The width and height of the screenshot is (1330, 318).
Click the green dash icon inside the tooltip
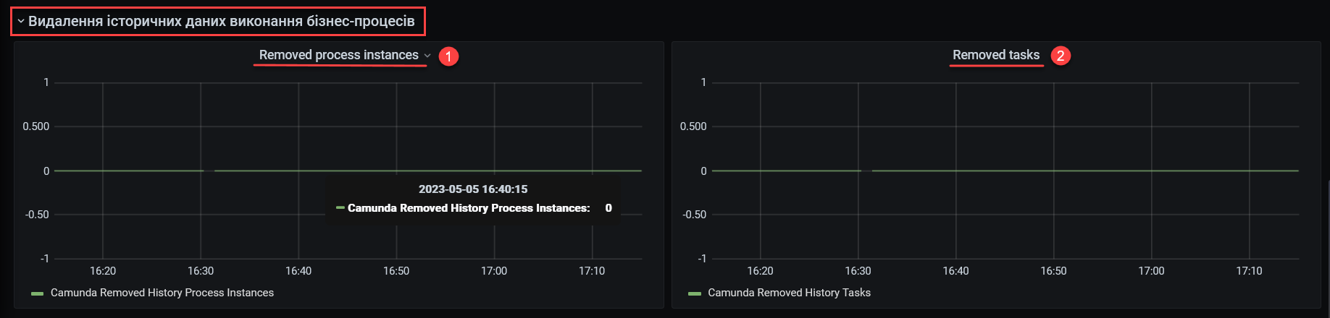(340, 208)
